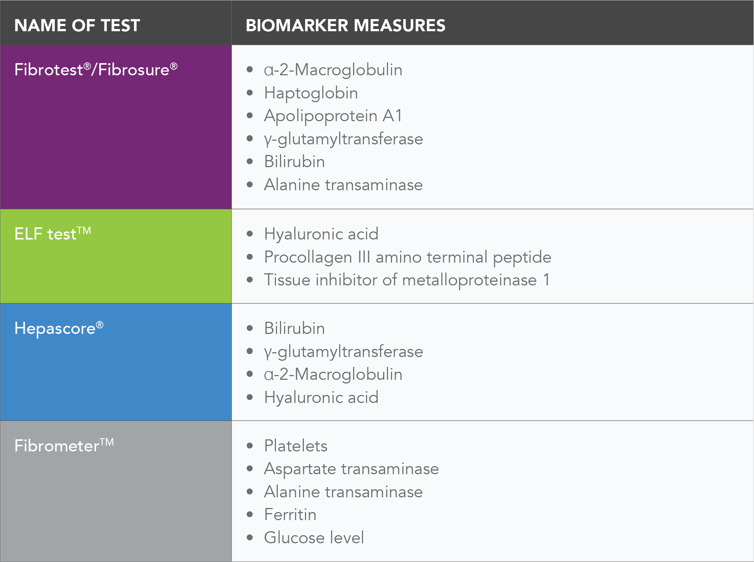This screenshot has height=562, width=754.
Task: Select Hyaluronic acid in the ELF test row
Action: (x=321, y=234)
